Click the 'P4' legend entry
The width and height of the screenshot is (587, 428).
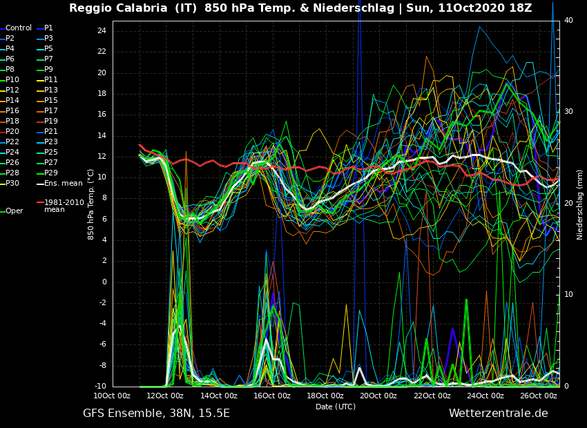pyautogui.click(x=10, y=48)
